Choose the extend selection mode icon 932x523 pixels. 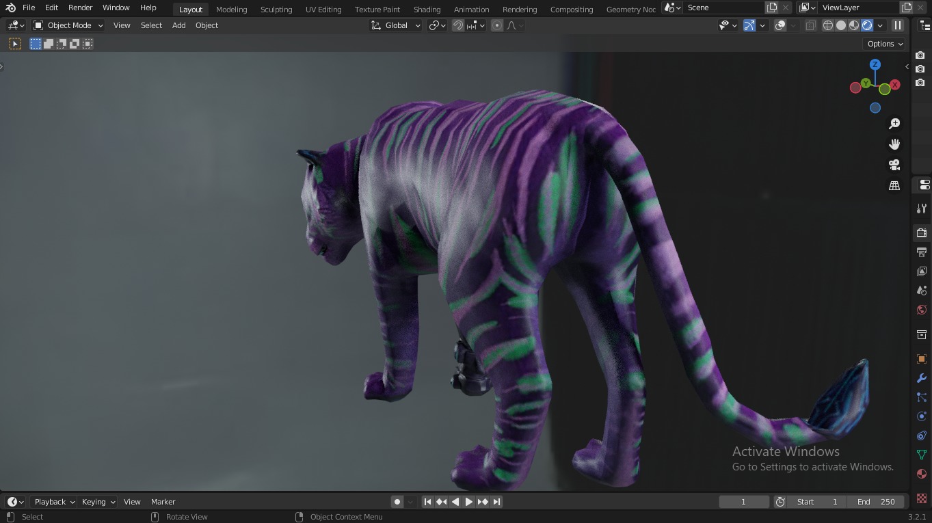pyautogui.click(x=49, y=44)
